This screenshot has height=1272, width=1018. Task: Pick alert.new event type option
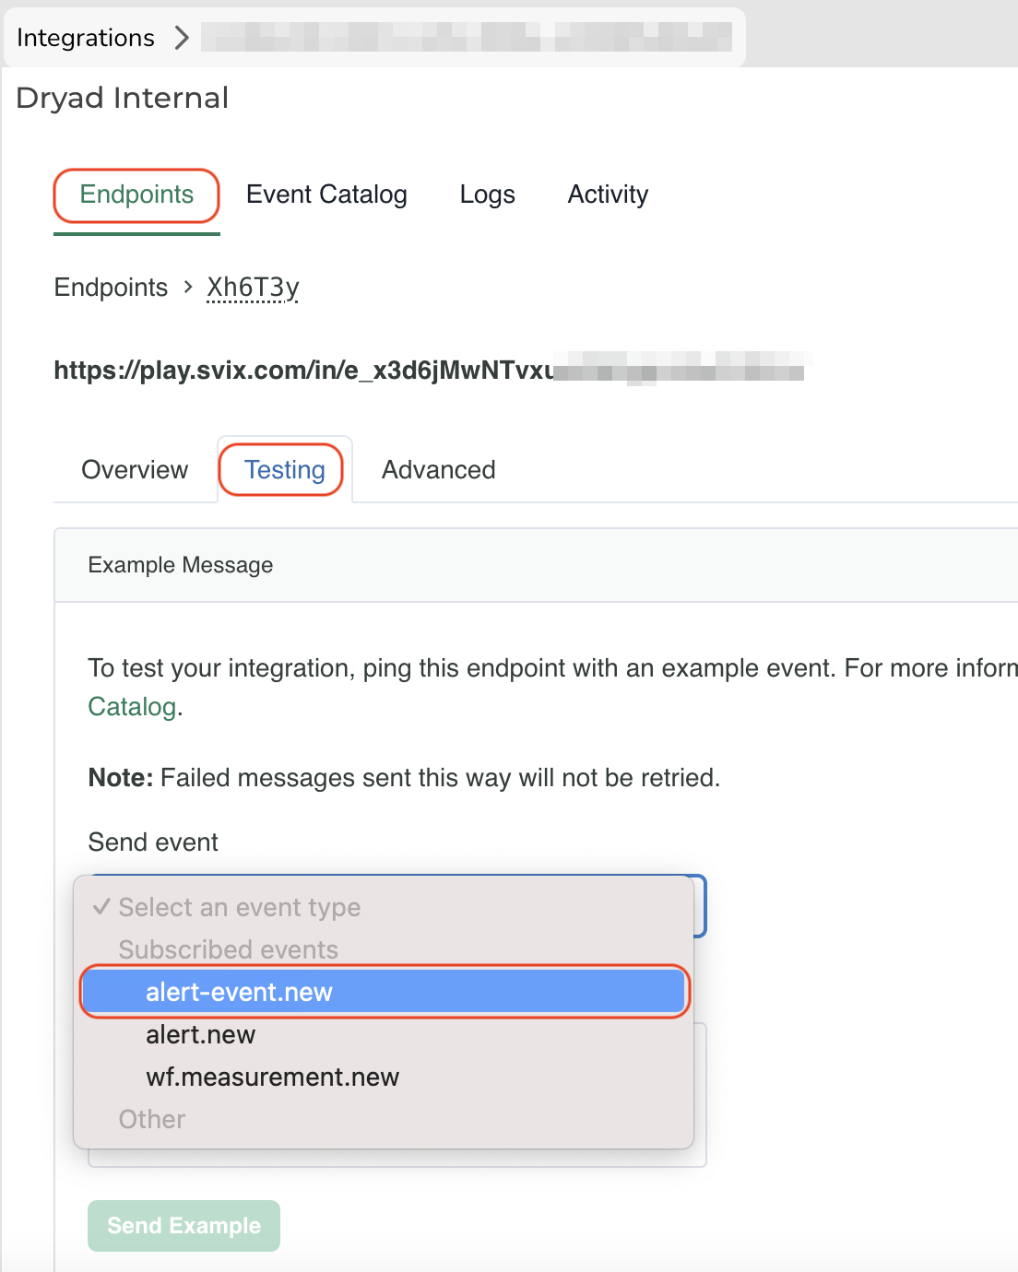[200, 1034]
